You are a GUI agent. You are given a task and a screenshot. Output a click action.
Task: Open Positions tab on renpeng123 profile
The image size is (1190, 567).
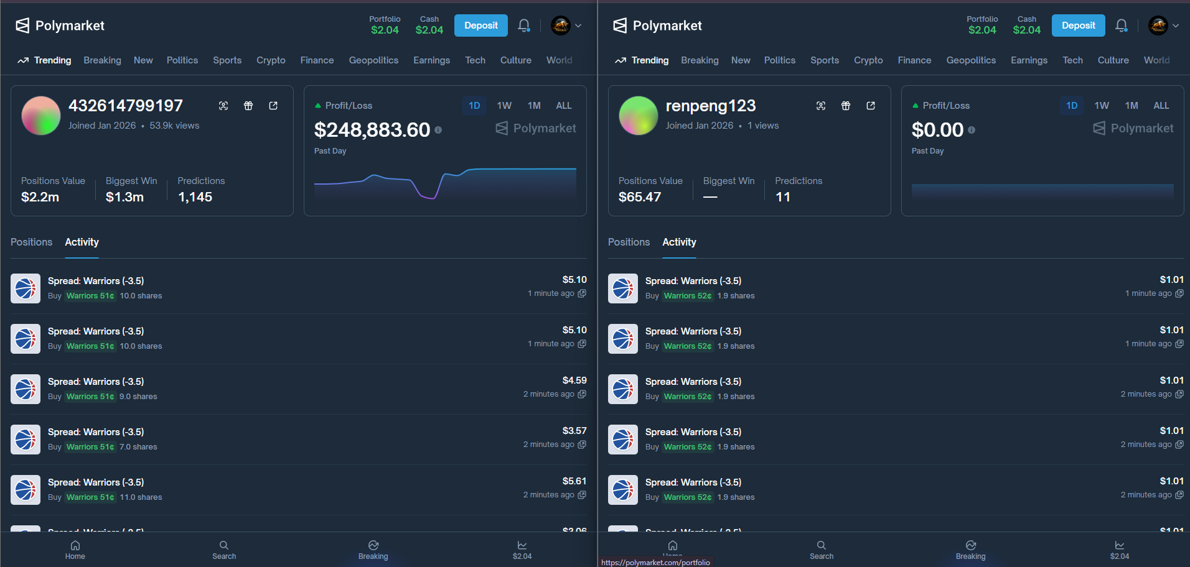629,242
